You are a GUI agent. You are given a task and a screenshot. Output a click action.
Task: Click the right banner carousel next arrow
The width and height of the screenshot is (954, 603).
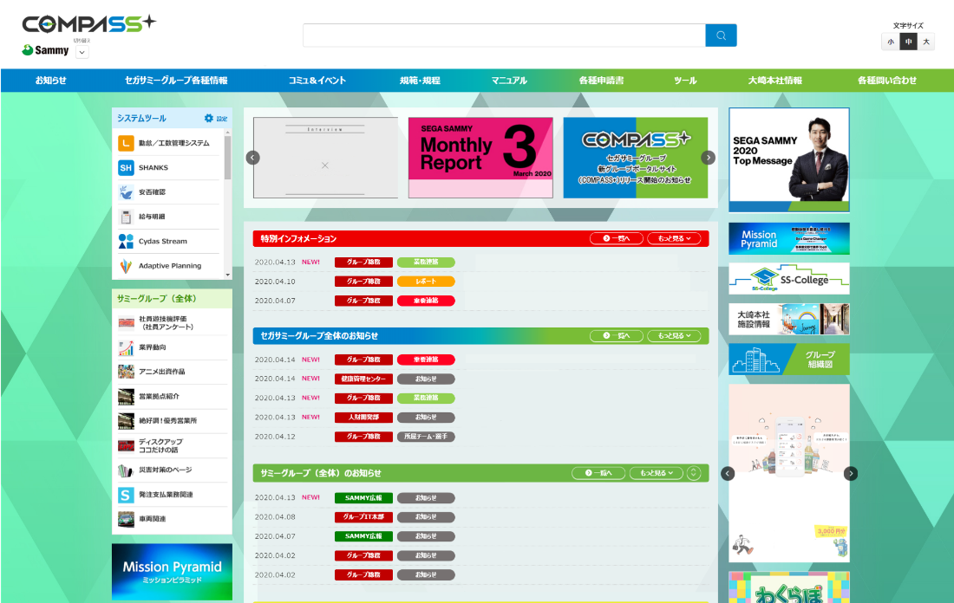pyautogui.click(x=851, y=474)
